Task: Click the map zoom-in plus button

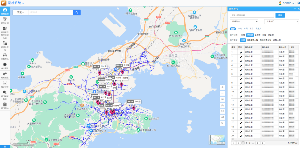Action: click(222, 87)
